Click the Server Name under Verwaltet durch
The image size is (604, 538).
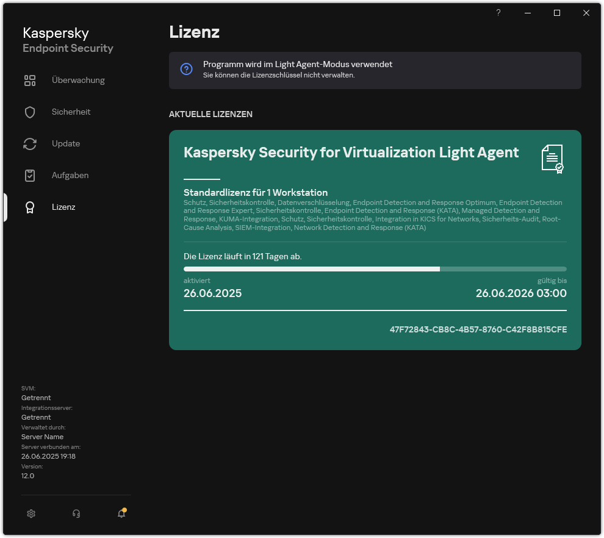42,437
